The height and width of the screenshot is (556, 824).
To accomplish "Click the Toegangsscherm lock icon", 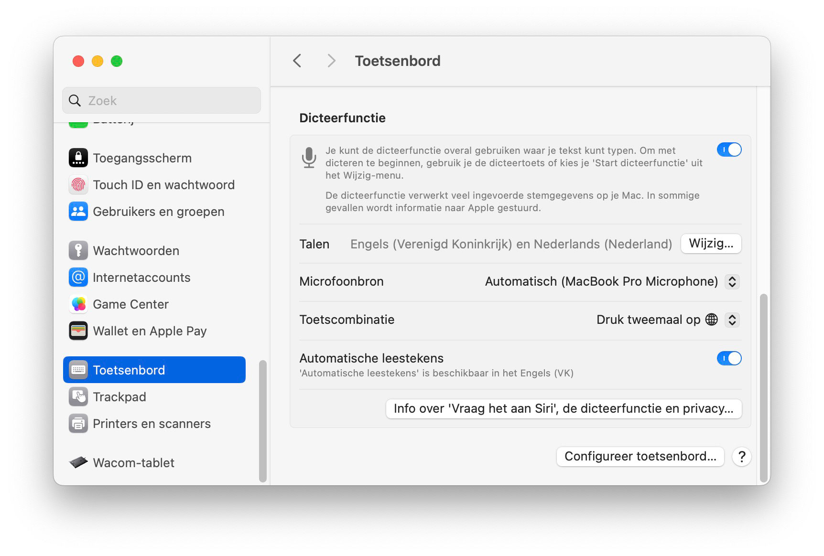I will click(x=78, y=158).
